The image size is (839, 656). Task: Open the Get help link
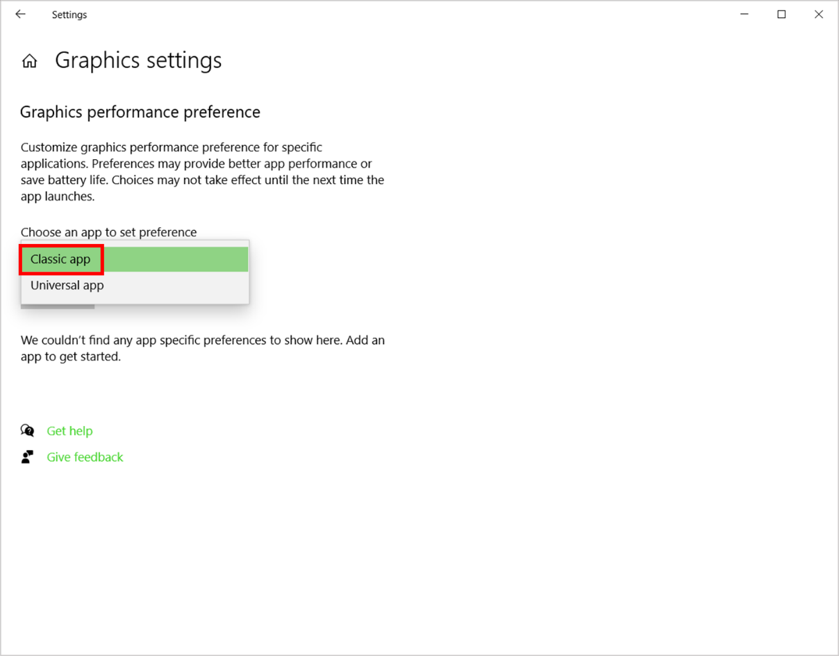[x=69, y=431]
